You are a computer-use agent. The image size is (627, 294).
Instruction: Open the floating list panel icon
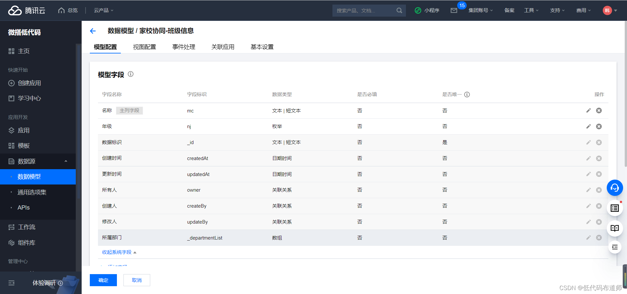coord(615,208)
